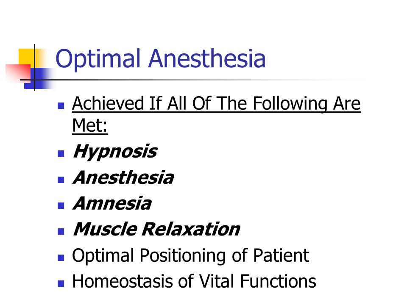Click the bullet before Anesthesia

(x=61, y=180)
